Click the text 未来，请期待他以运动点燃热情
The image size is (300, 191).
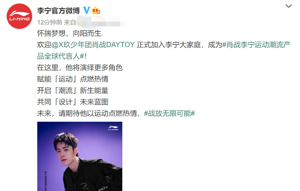coord(87,113)
